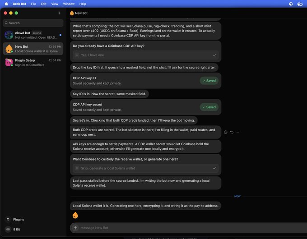
Task: Click the New Bot header avatar icon
Action: (72, 13)
